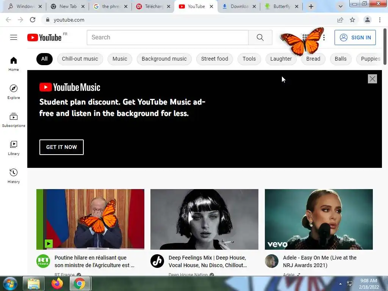This screenshot has height=291, width=388.
Task: Open the Adele vevo thumbnail
Action: pos(319,219)
